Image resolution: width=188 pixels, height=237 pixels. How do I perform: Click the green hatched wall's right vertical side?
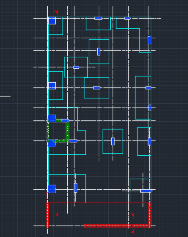[67, 130]
